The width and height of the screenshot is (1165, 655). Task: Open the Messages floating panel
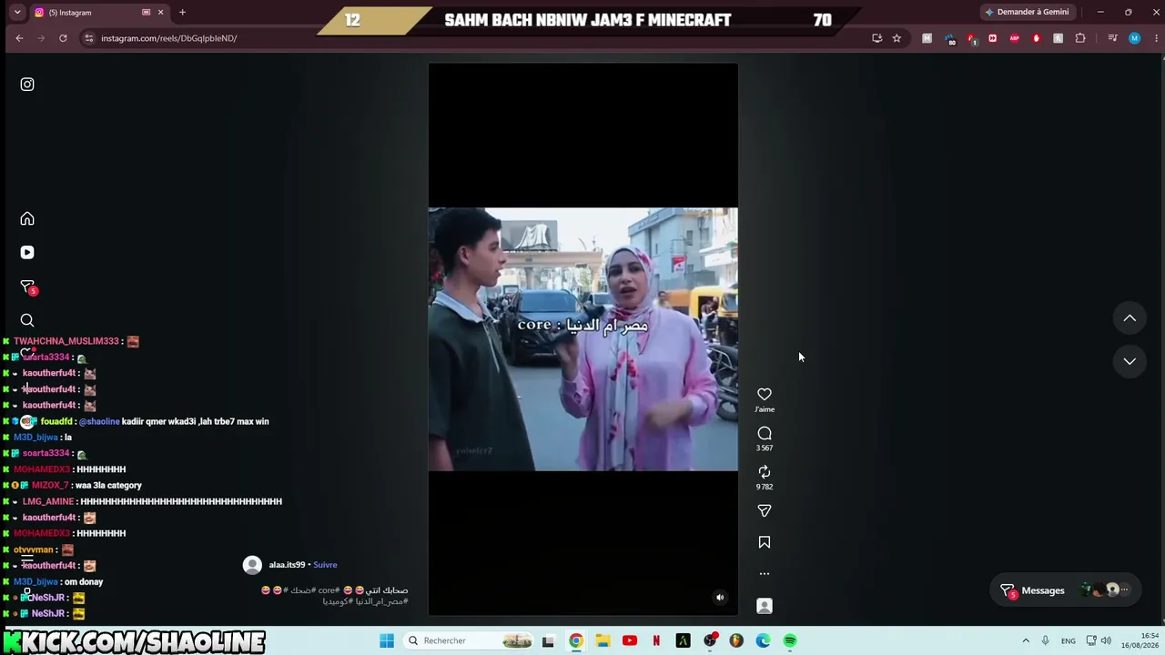(1065, 590)
